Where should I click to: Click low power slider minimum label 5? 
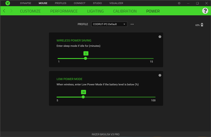click(57, 101)
